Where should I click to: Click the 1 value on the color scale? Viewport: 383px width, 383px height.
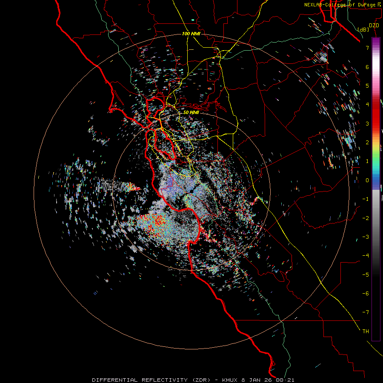(x=367, y=161)
